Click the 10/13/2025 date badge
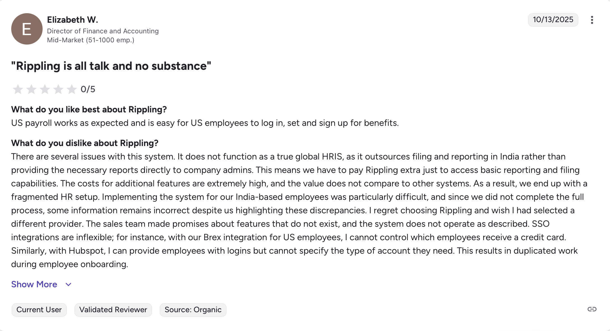 pos(553,20)
